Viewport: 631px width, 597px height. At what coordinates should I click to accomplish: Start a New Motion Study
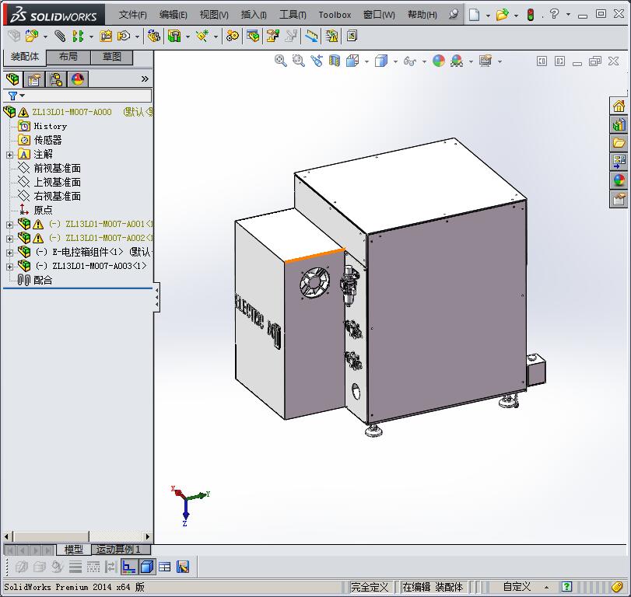coord(232,37)
